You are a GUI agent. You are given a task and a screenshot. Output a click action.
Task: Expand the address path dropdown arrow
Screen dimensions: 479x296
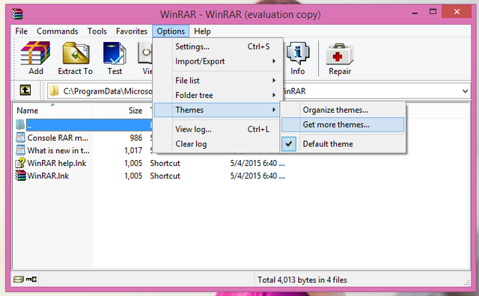465,91
